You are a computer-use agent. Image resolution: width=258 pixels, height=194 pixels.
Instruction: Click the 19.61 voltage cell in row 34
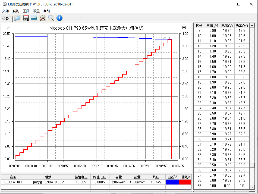[227, 160]
